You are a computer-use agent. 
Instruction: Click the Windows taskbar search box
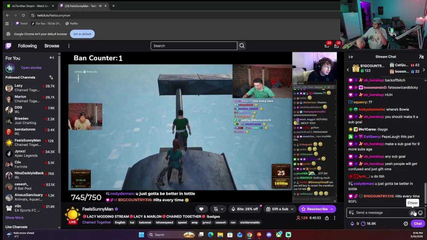pos(171,235)
